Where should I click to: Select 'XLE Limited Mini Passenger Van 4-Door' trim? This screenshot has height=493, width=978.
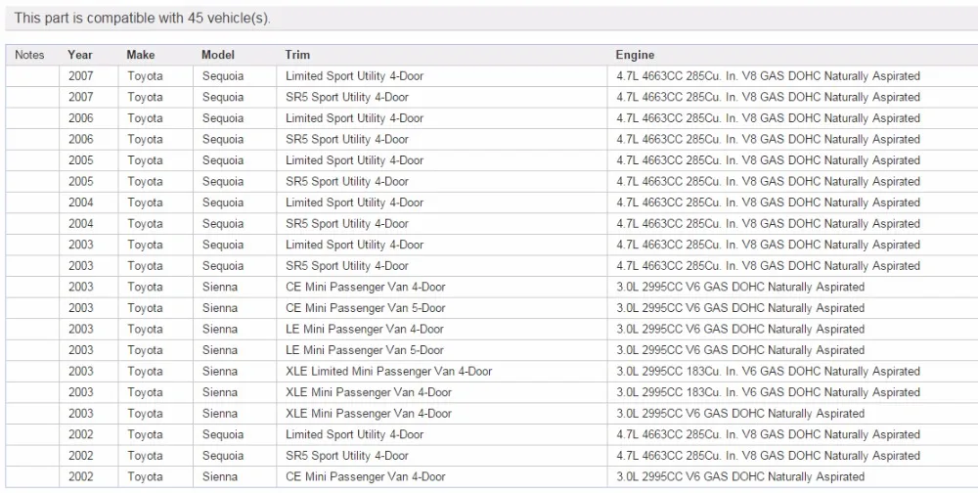click(x=388, y=372)
